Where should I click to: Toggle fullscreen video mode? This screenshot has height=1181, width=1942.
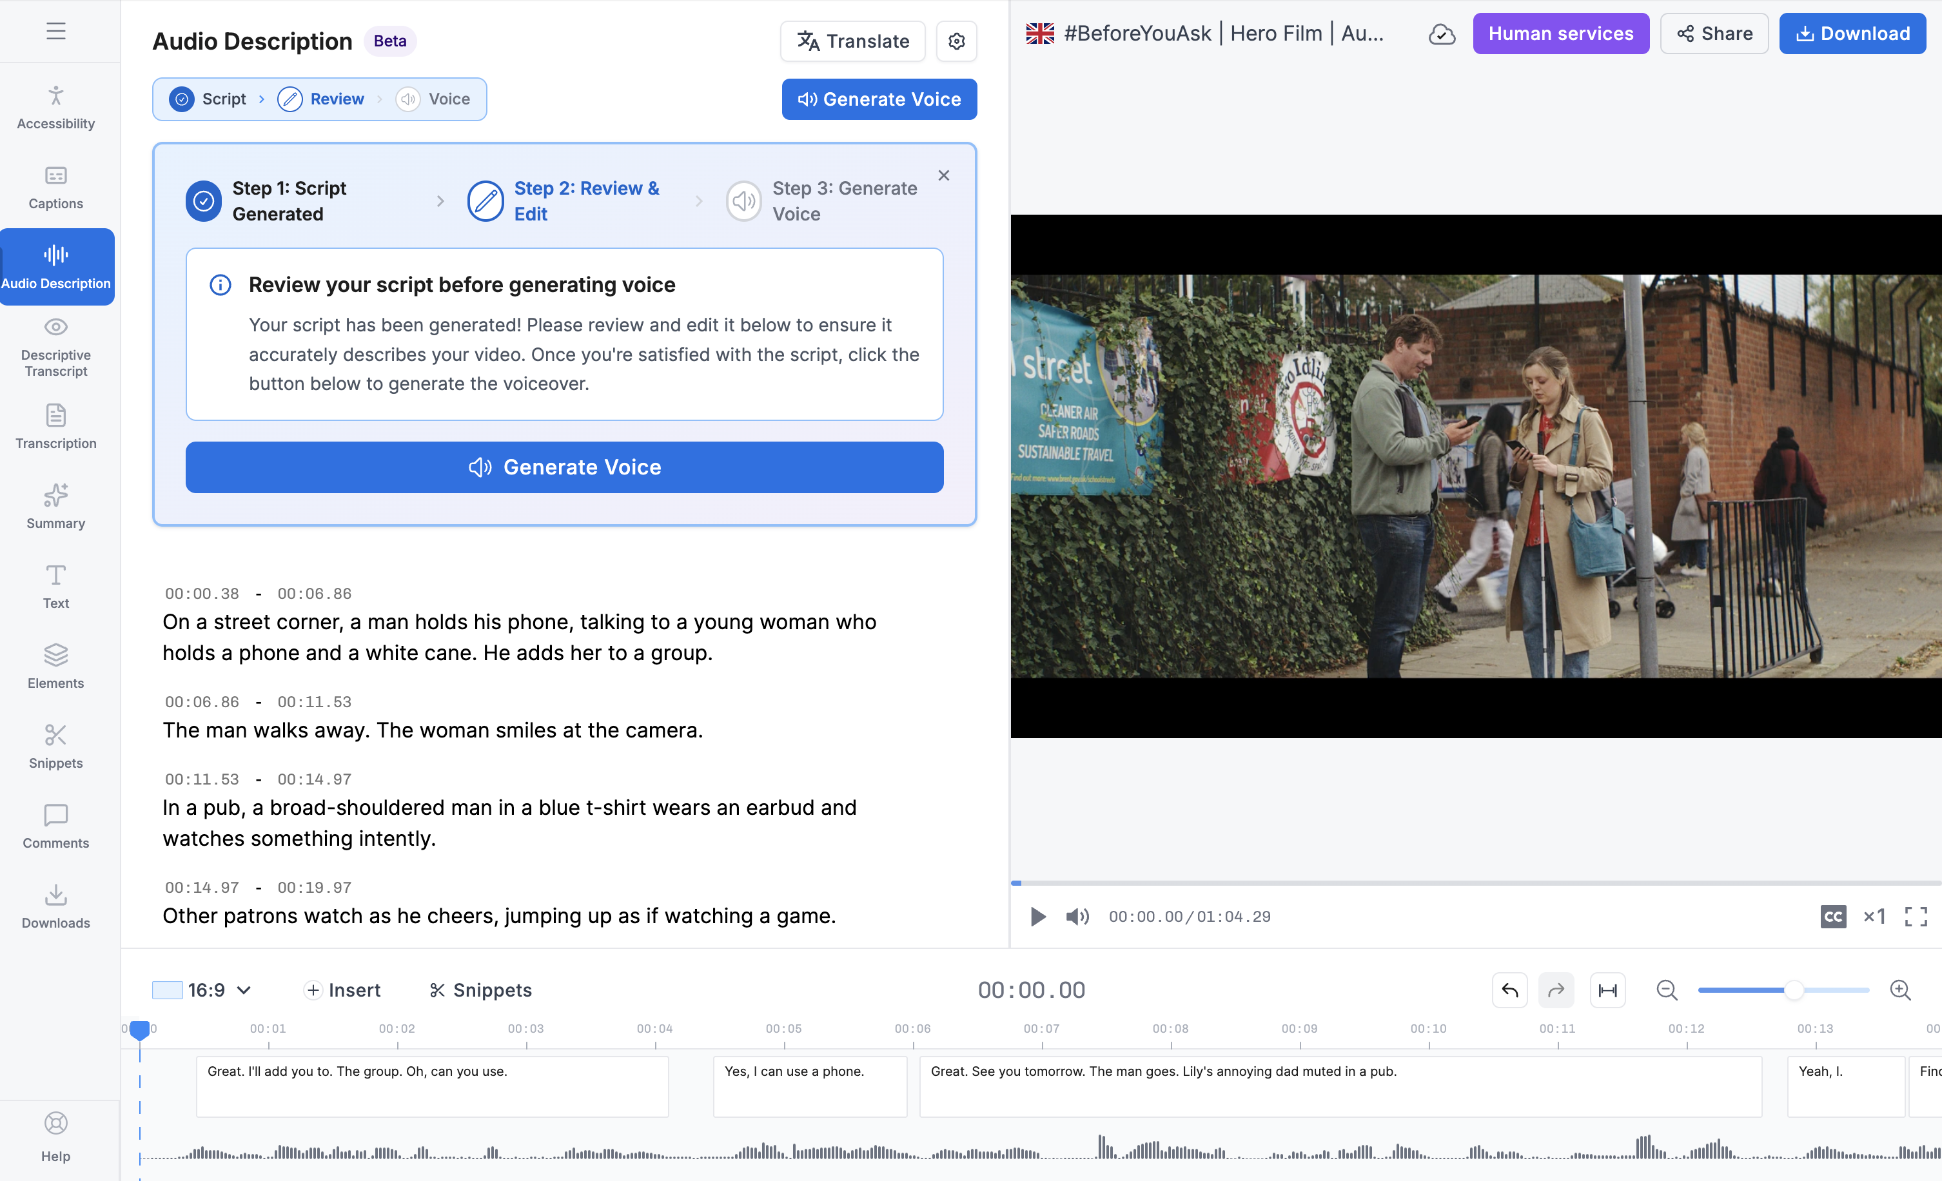[1915, 916]
